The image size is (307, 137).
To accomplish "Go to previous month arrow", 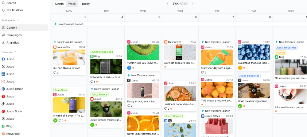I will [x=168, y=4].
